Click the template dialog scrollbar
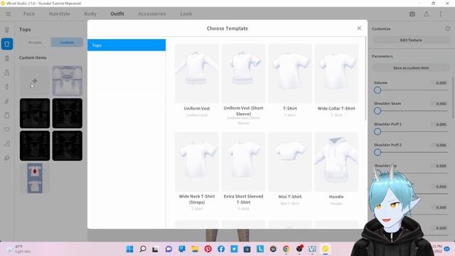455x256 pixels. point(365,78)
